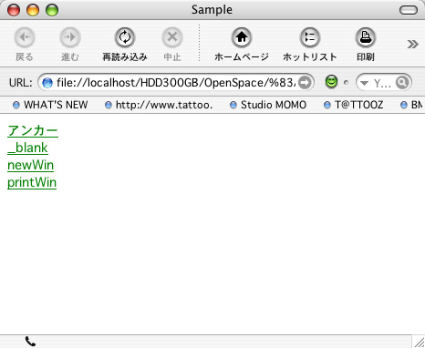Image resolution: width=425 pixels, height=348 pixels.
Task: Click the phone icon in status bar
Action: [x=30, y=342]
